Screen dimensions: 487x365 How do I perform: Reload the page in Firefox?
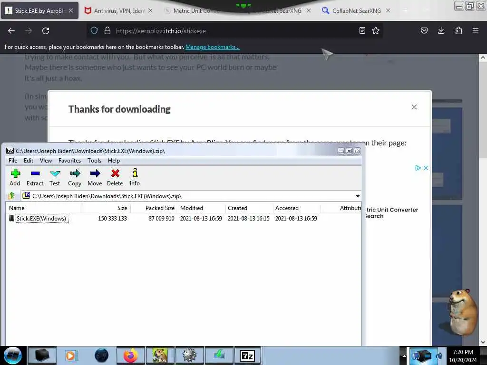pyautogui.click(x=46, y=31)
